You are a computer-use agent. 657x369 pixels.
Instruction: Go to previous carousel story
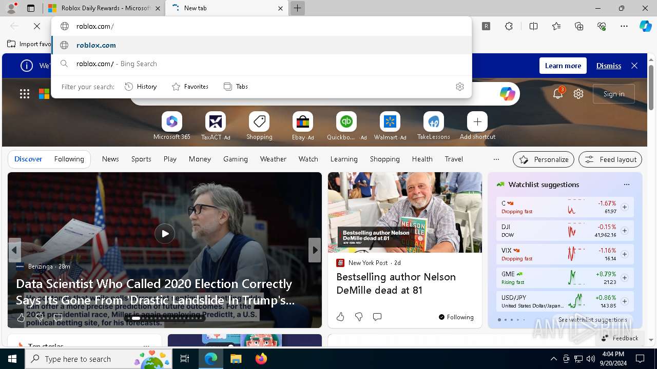14,250
